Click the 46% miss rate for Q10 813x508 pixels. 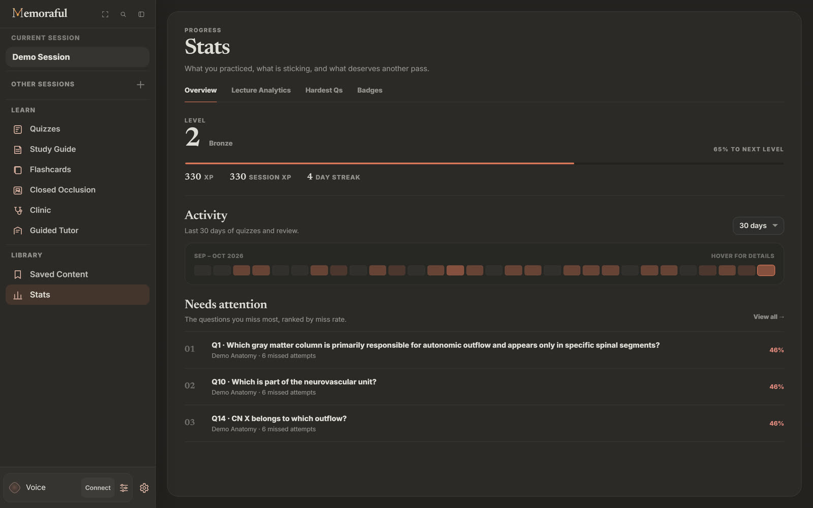pos(776,387)
